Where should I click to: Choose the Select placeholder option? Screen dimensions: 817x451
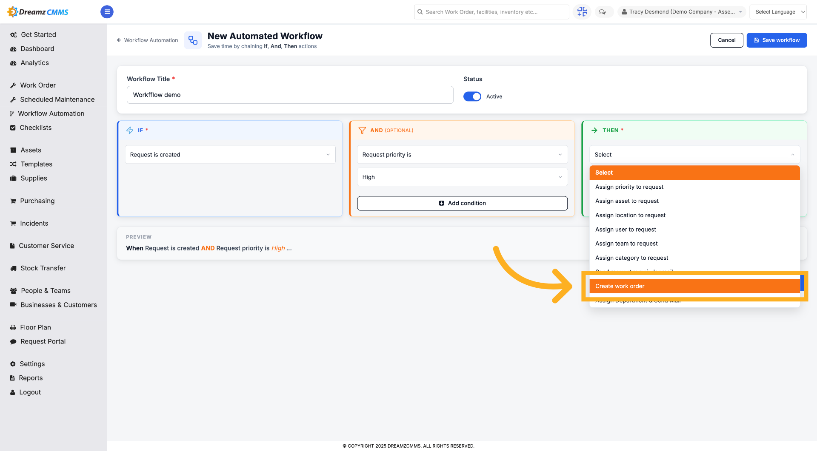694,173
